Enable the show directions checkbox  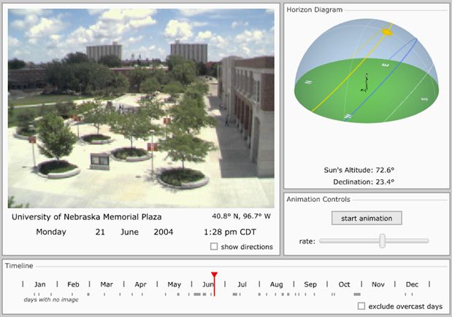[x=214, y=246]
